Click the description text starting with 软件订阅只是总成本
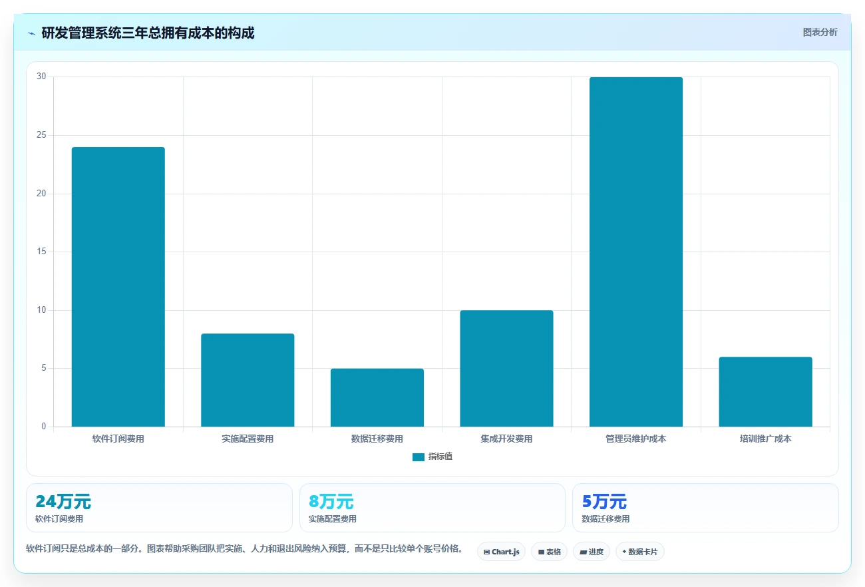This screenshot has width=865, height=587. (244, 548)
